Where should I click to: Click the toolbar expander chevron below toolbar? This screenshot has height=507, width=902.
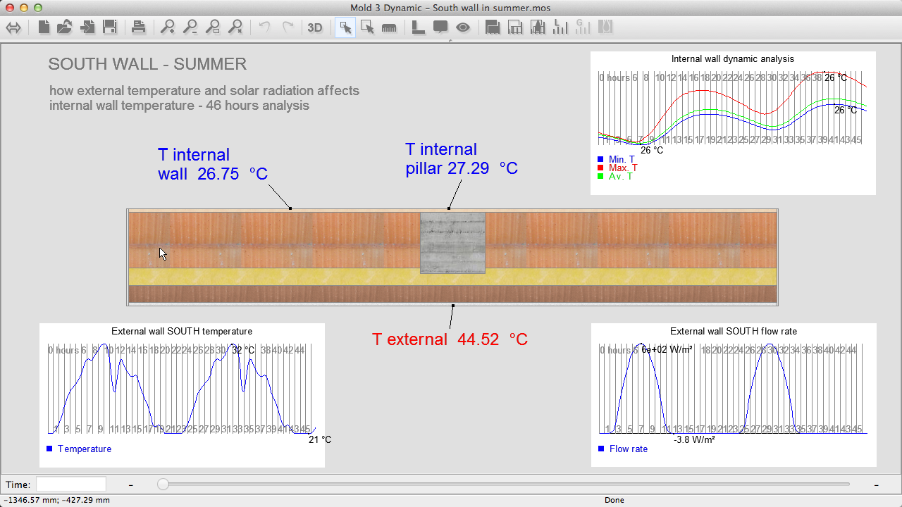coord(451,41)
